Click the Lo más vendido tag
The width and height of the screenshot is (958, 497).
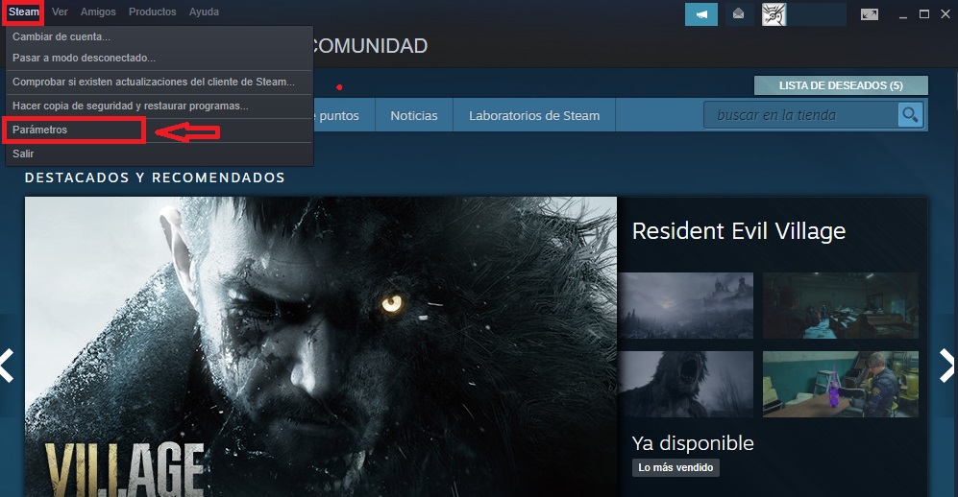(676, 467)
